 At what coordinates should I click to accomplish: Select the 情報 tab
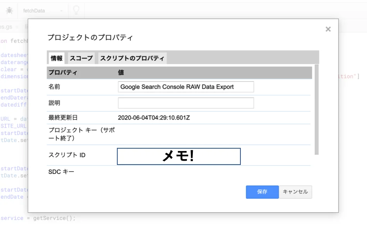coord(57,58)
